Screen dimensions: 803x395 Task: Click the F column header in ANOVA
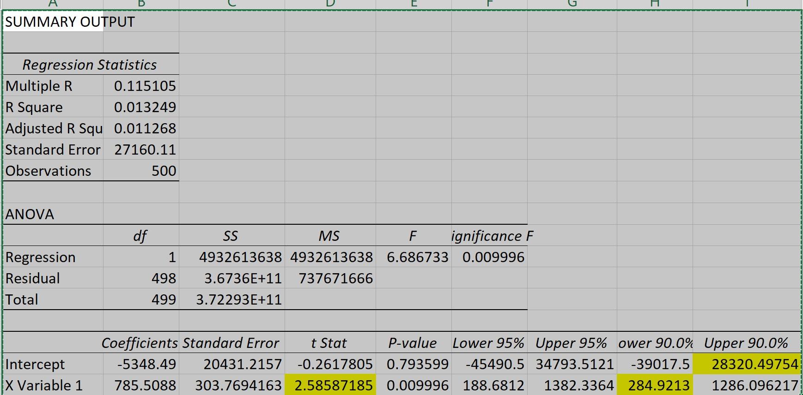[x=414, y=235]
